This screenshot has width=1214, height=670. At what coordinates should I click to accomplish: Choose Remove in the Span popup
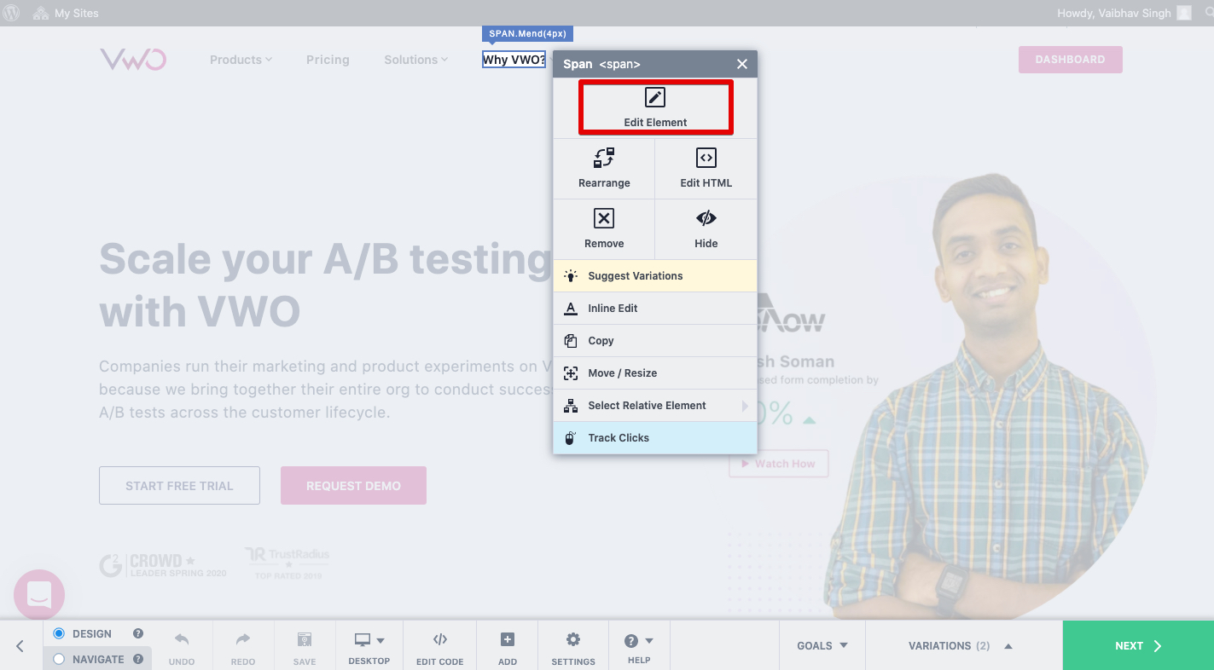point(604,229)
